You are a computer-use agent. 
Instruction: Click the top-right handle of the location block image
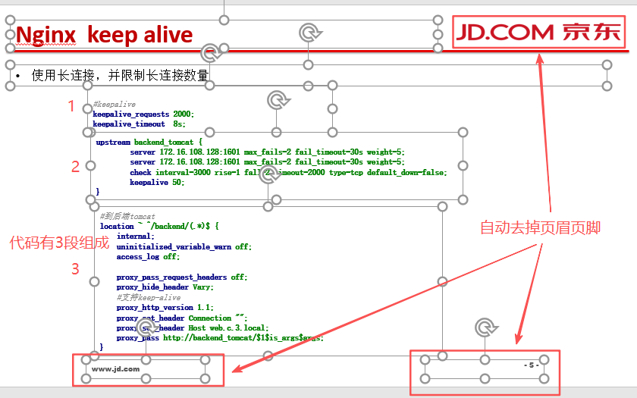click(x=442, y=206)
